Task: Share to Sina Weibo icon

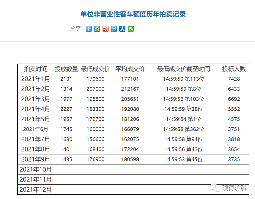Action: pyautogui.click(x=106, y=29)
